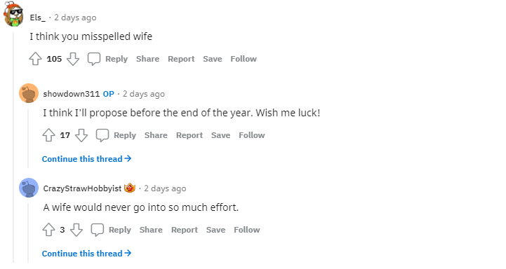
Task: Click speech bubble icon under Els_ comment
Action: click(94, 59)
